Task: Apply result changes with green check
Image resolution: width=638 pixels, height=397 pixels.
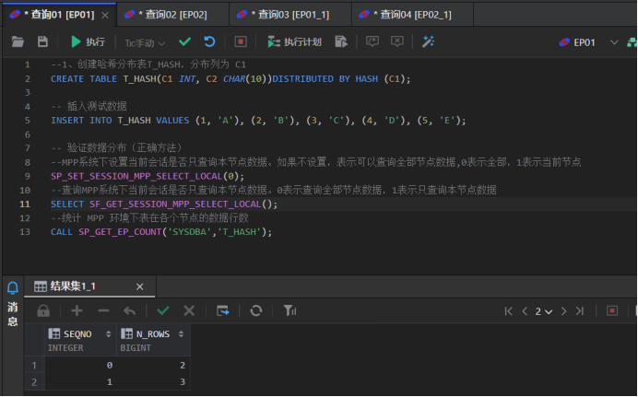Action: pos(163,310)
